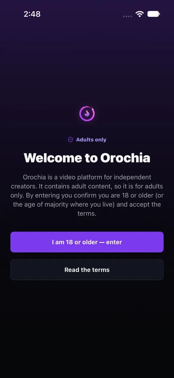Click the shield icon beside Adults only

70,140
